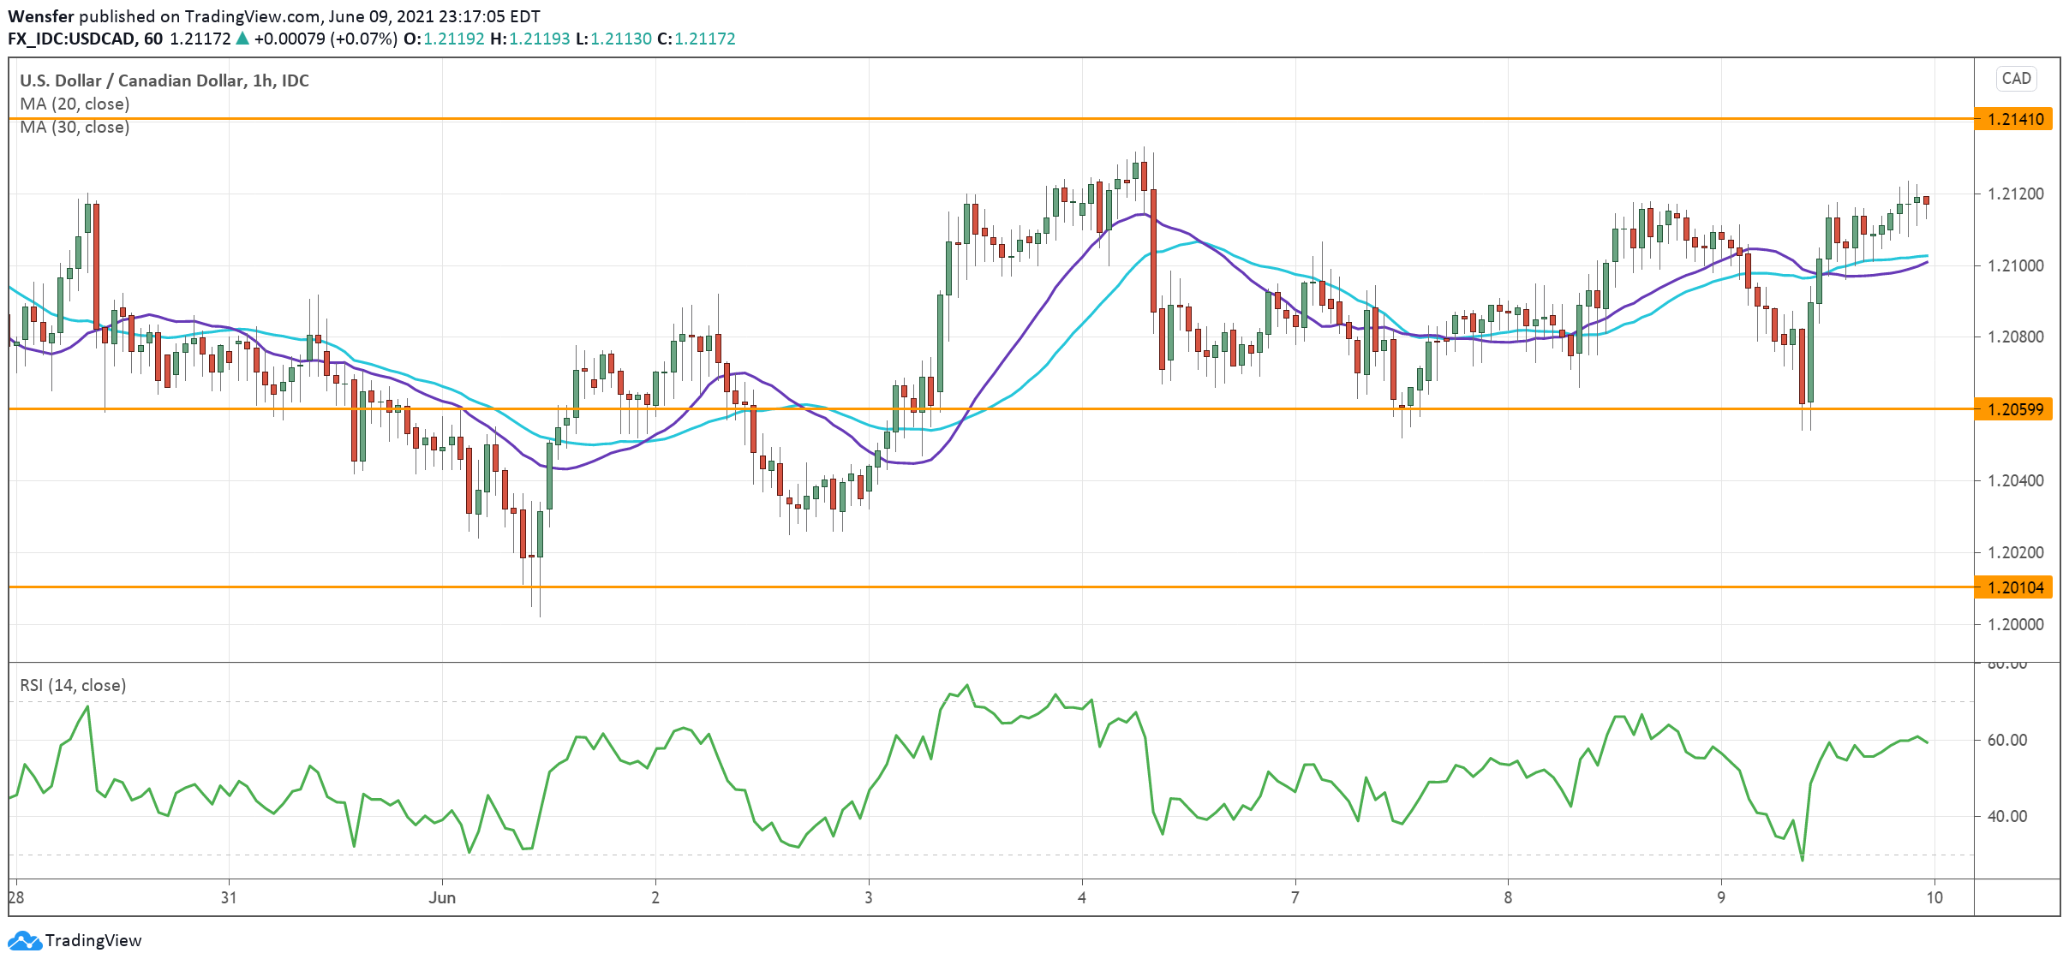Click the RSI (14, close) indicator label
2069x965 pixels.
pyautogui.click(x=73, y=685)
